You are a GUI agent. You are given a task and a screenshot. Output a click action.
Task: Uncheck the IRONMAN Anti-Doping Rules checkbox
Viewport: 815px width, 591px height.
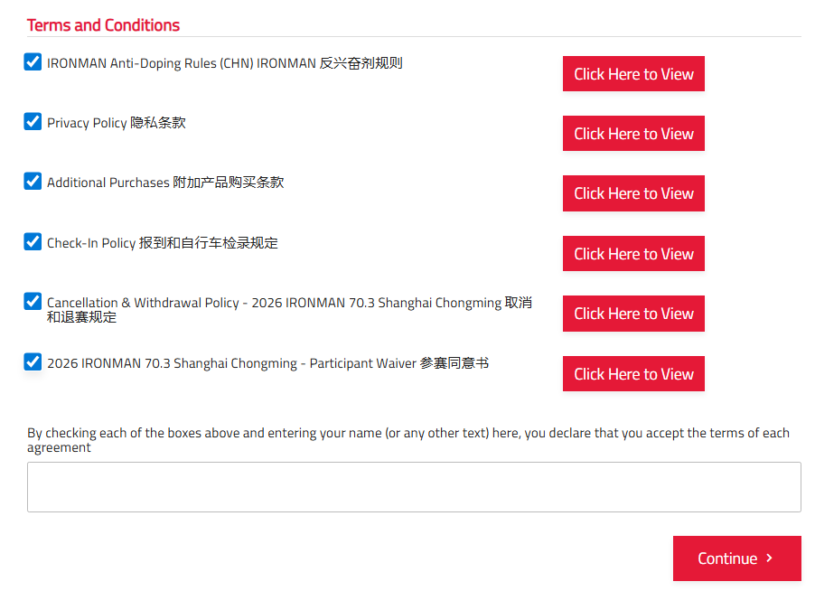point(33,61)
